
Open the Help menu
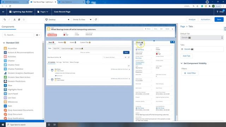220,12
